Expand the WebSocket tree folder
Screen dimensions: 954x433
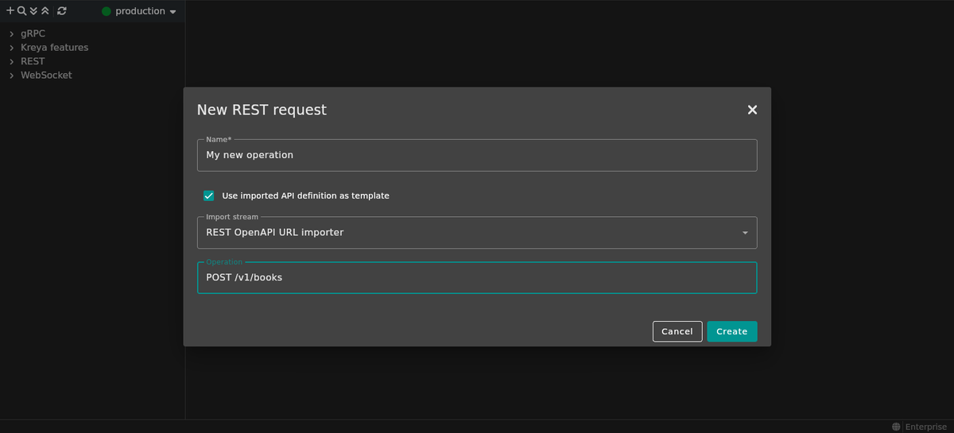tap(12, 75)
